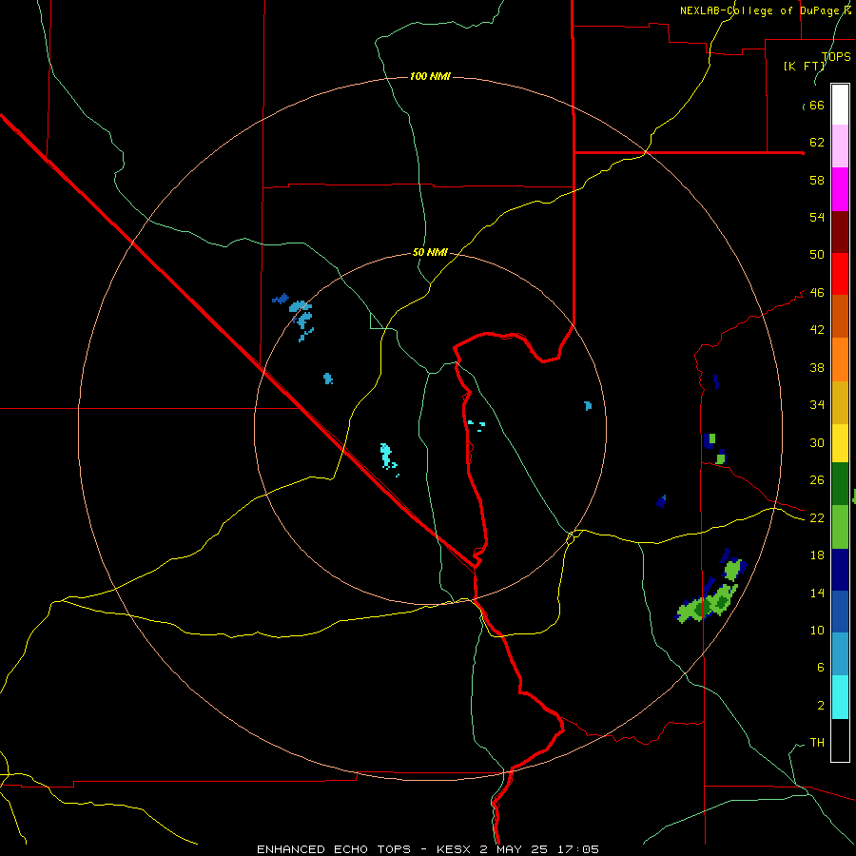The image size is (856, 856).
Task: Click the '14' legend value
Action: click(817, 593)
